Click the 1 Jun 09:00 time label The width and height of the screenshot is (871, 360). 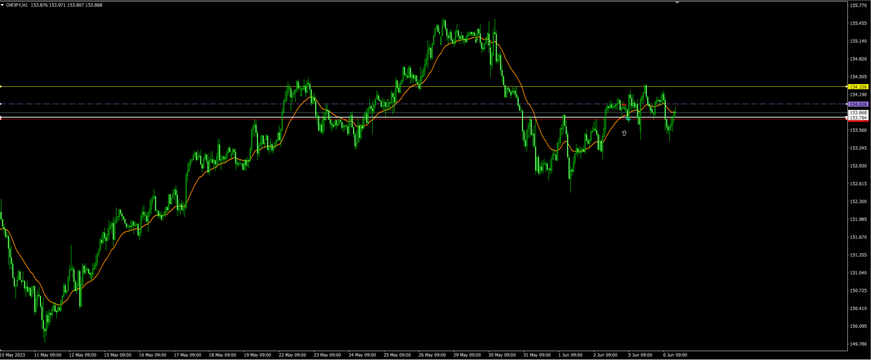pos(570,355)
